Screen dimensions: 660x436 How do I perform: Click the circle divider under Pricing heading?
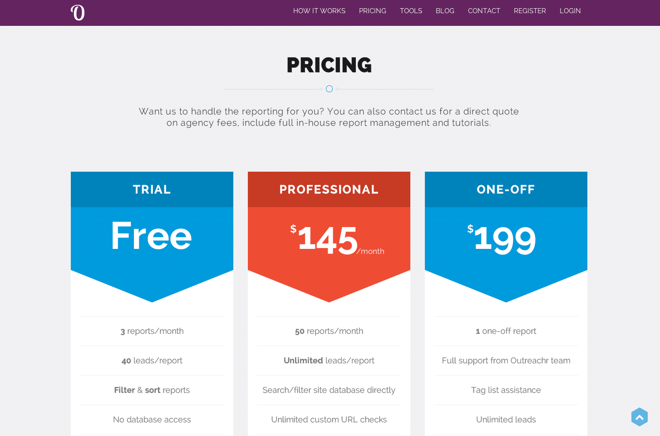[x=329, y=89]
